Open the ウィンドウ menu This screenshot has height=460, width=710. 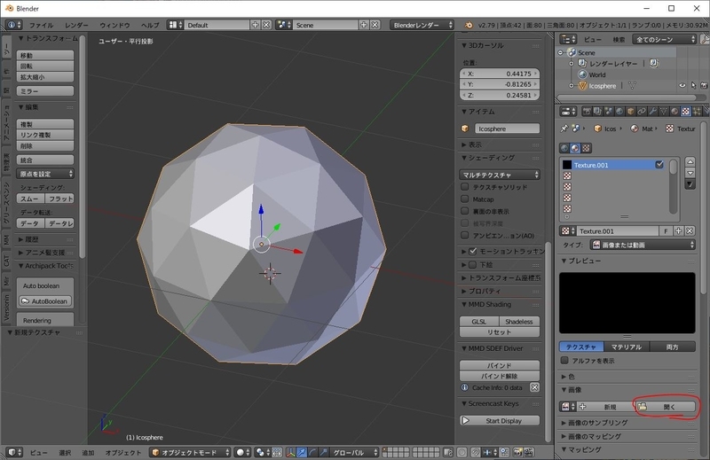click(x=114, y=26)
